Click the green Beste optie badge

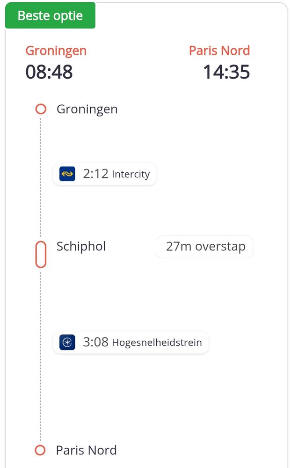tap(50, 15)
